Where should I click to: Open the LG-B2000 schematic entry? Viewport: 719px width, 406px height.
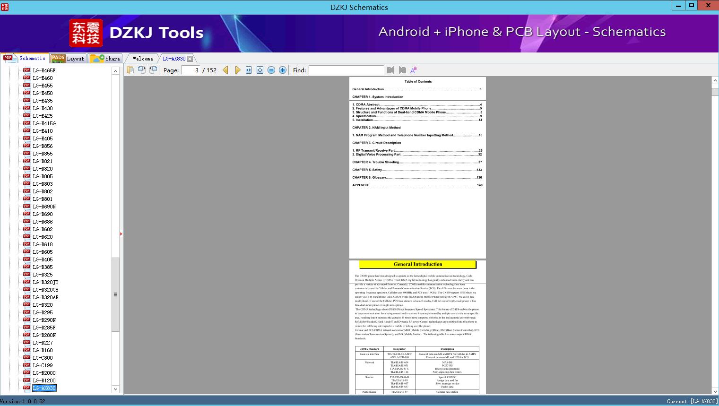pos(44,373)
